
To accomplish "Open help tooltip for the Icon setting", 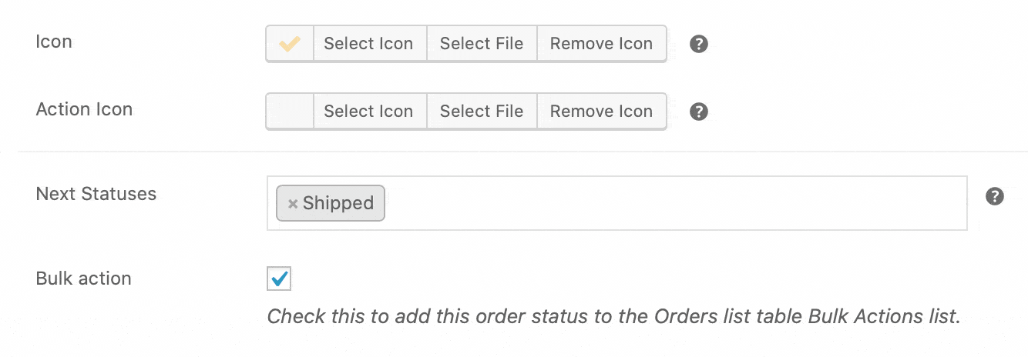I will point(698,44).
